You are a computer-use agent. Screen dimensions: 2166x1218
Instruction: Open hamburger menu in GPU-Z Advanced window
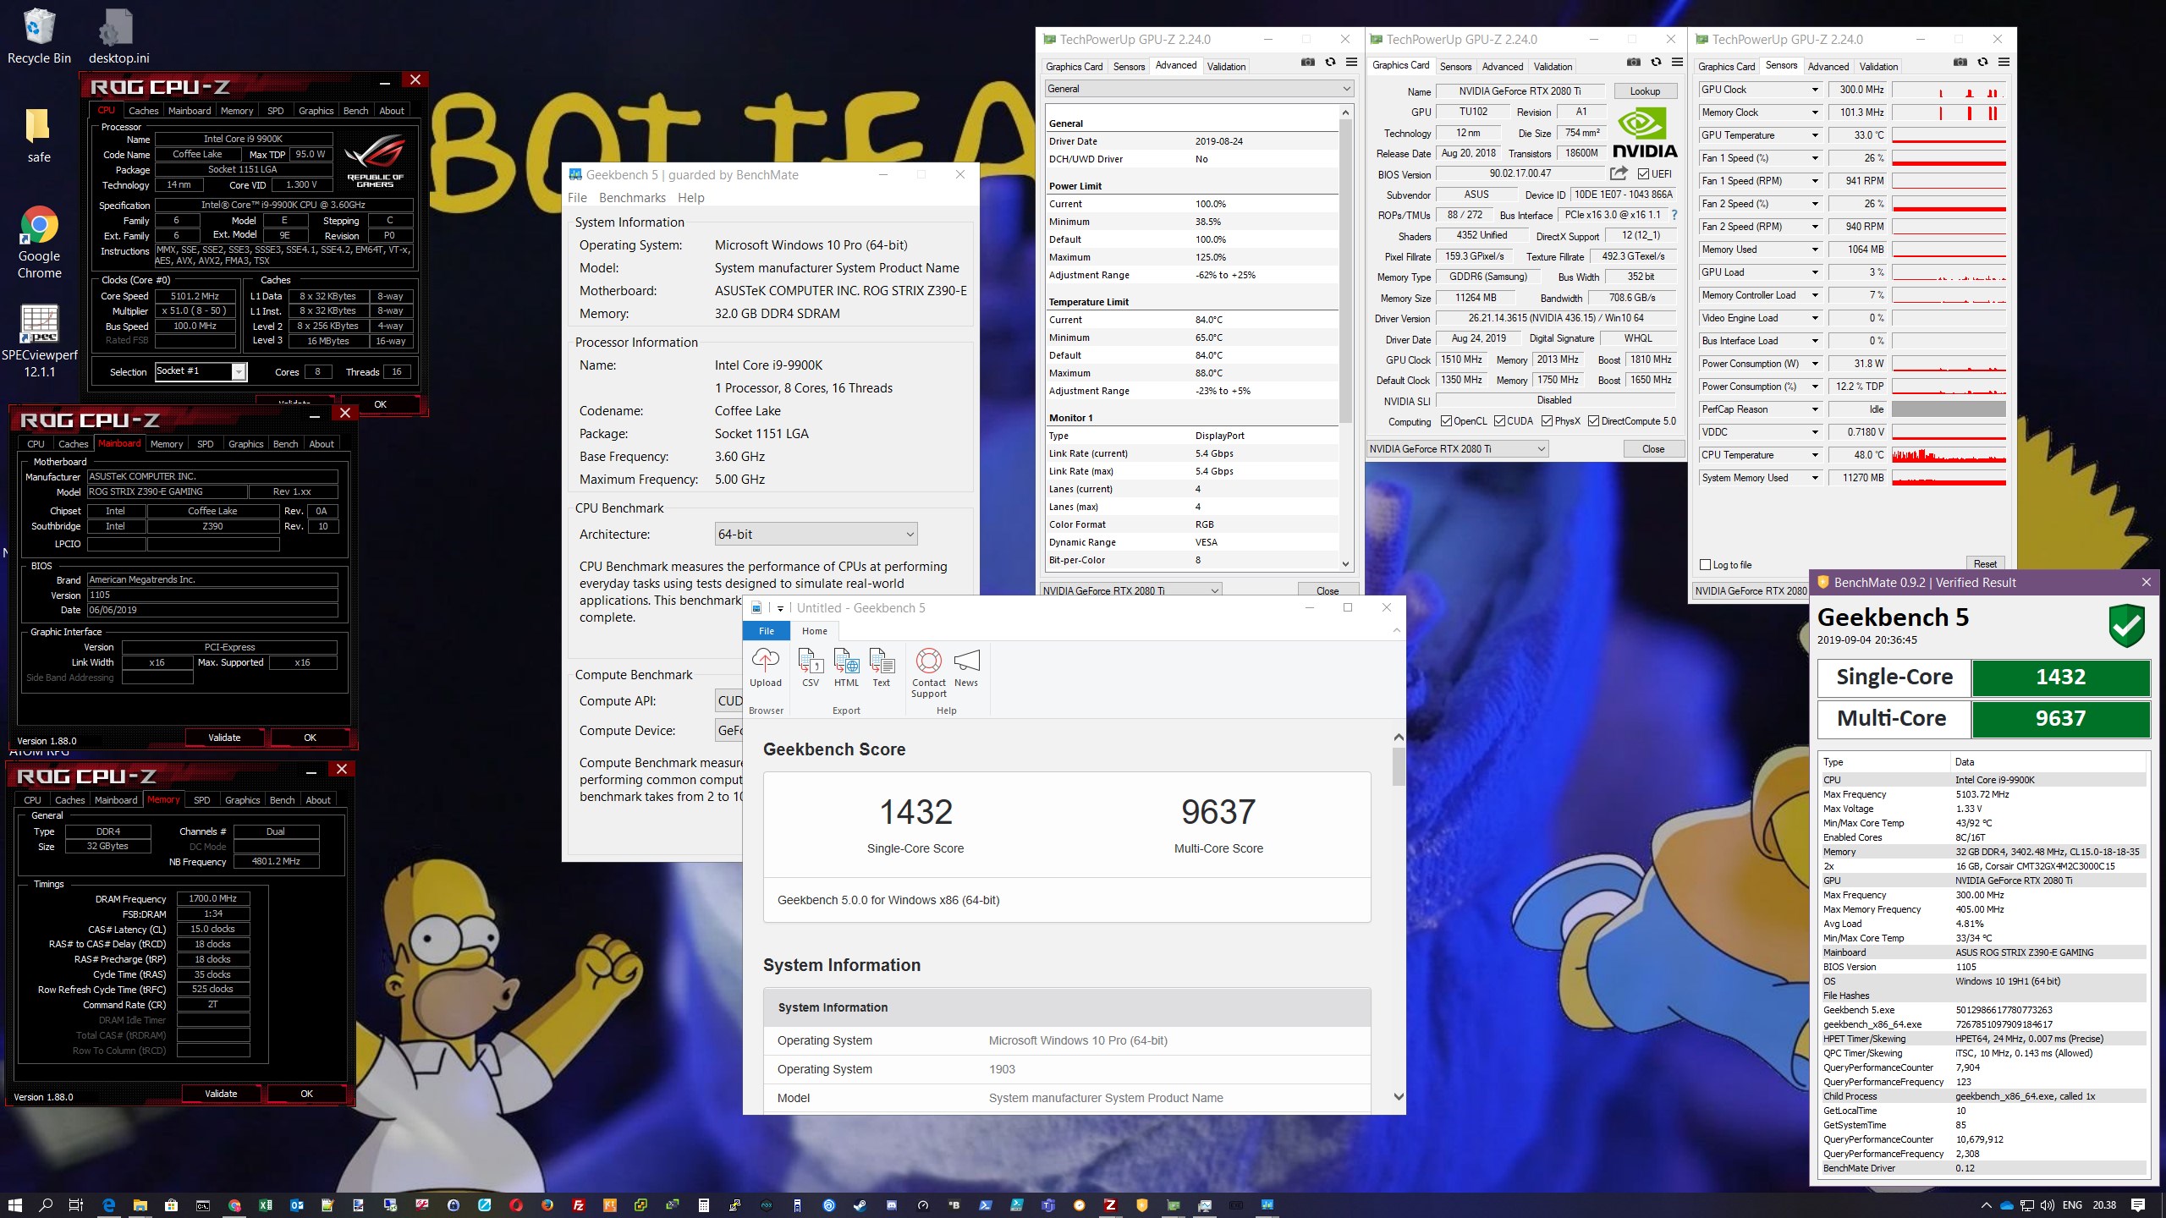[1351, 63]
